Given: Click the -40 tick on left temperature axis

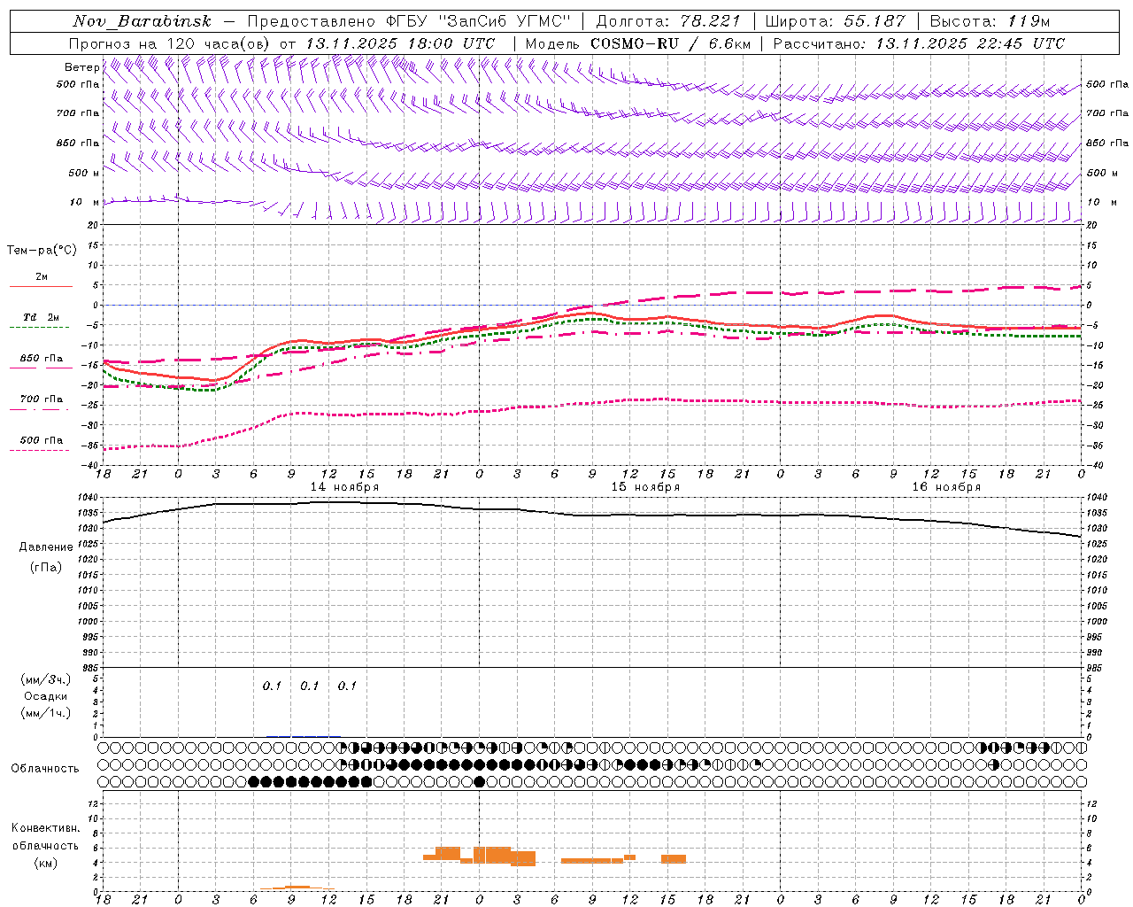Looking at the screenshot, I should click(91, 465).
